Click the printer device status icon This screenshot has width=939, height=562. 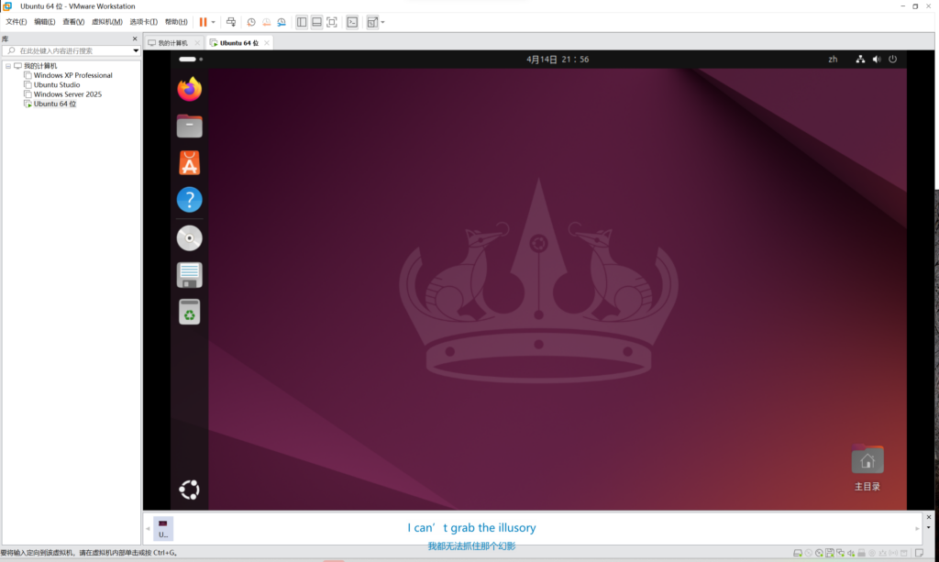[x=862, y=553]
